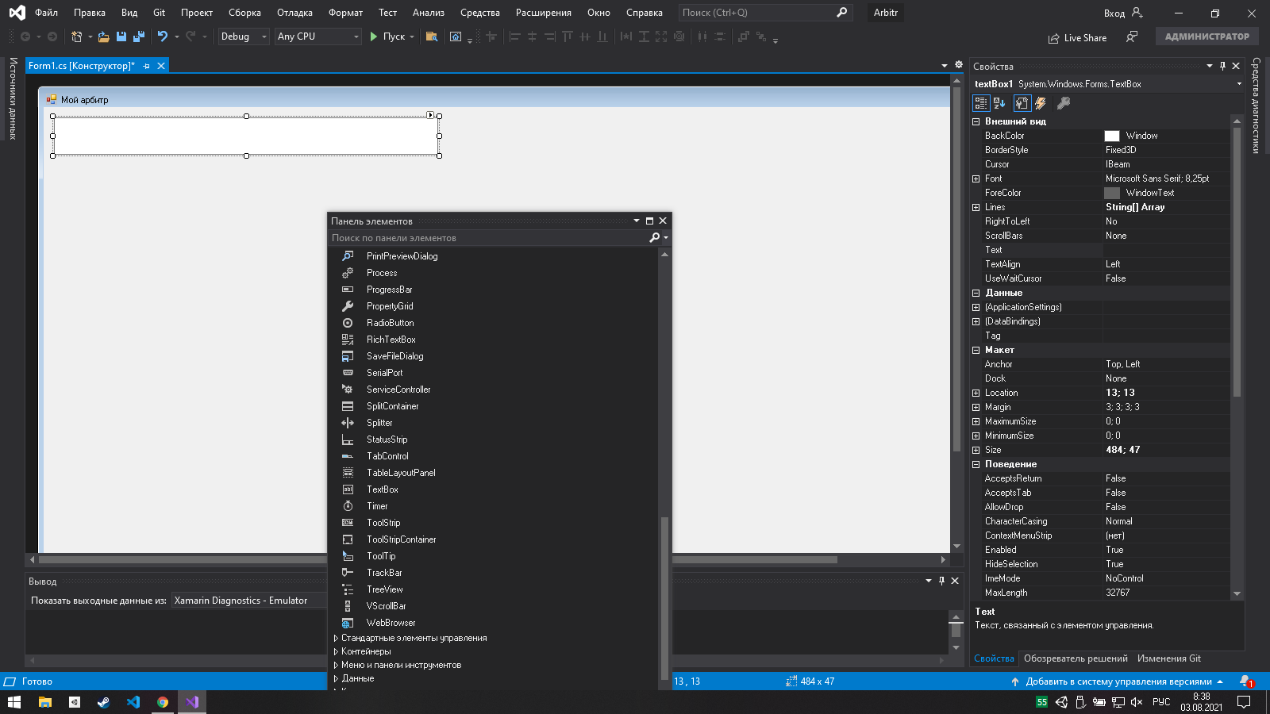Expand the Location property

[x=976, y=393]
